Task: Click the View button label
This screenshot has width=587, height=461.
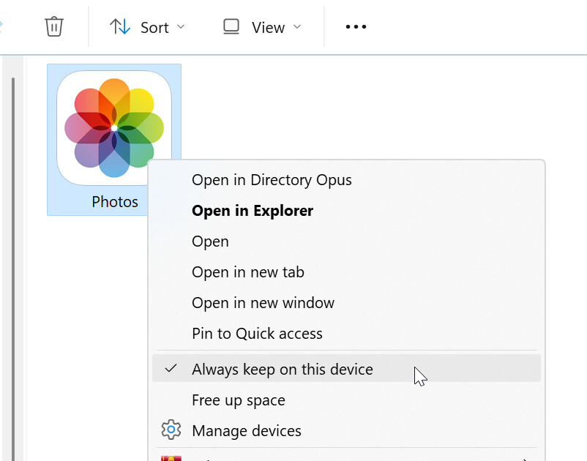Action: (x=268, y=27)
